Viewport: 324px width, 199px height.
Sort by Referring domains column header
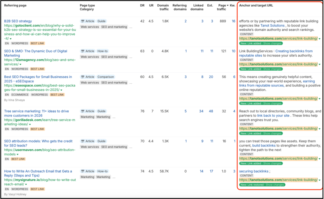pyautogui.click(x=180, y=7)
